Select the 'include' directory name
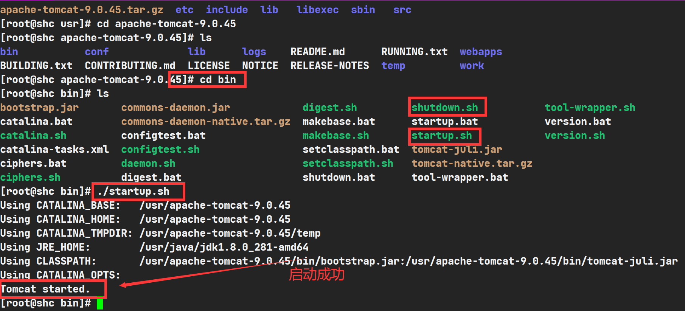The width and height of the screenshot is (685, 311). (x=227, y=10)
